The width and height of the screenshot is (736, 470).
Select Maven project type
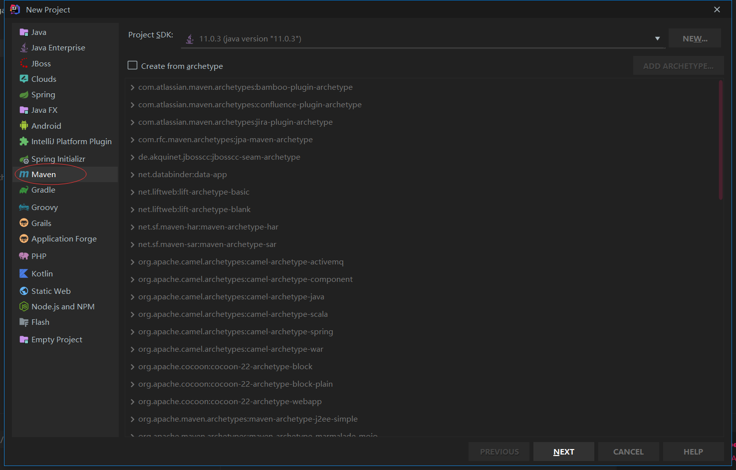pos(65,174)
